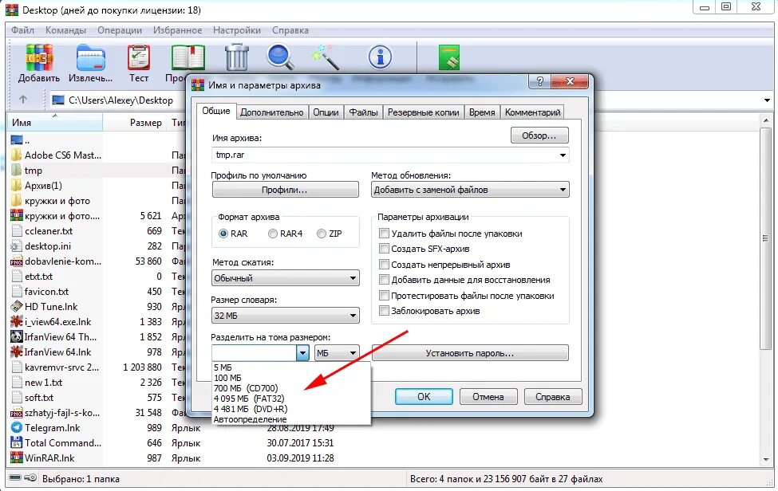Select the RAR4 archive format radio
The width and height of the screenshot is (778, 491).
(x=272, y=234)
